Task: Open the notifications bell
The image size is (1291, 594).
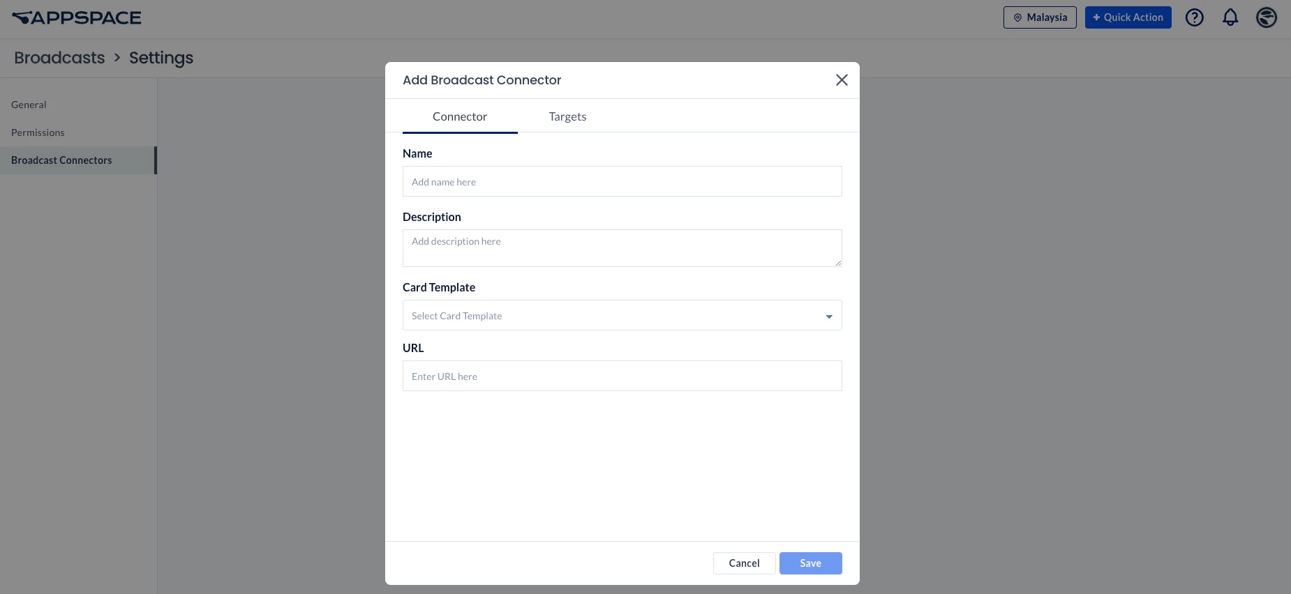Action: (1230, 17)
